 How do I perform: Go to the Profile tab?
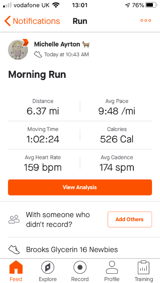pyautogui.click(x=112, y=271)
